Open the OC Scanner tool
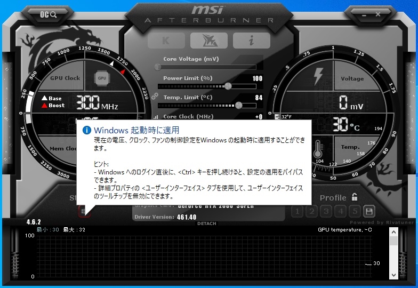This screenshot has width=418, height=288. point(49,14)
